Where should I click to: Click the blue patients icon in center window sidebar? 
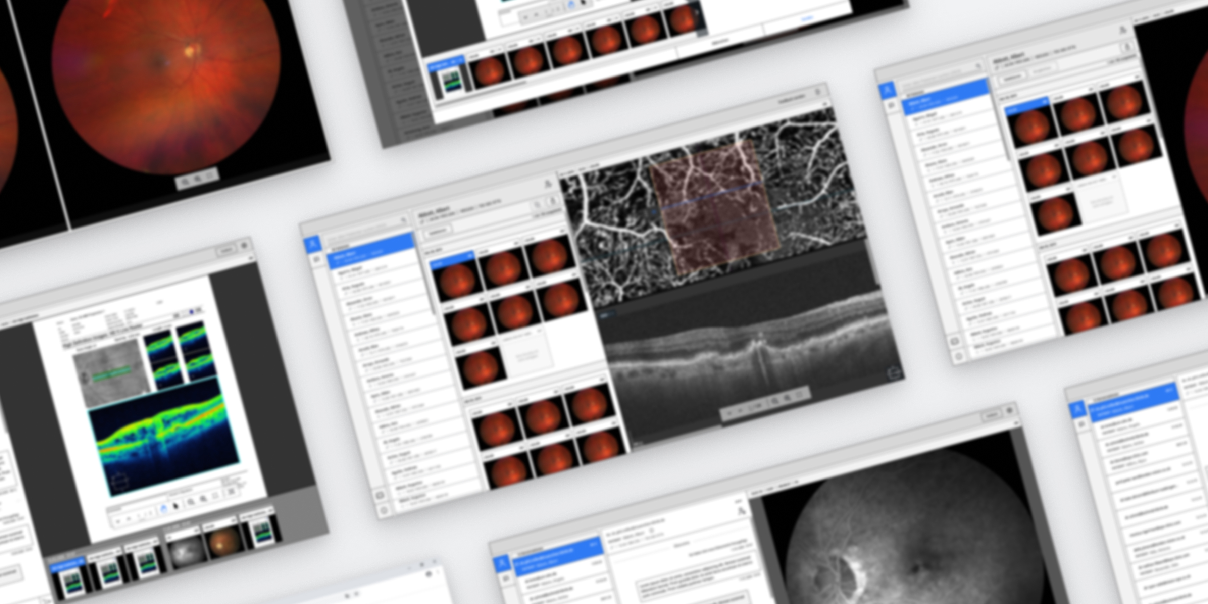click(x=313, y=244)
